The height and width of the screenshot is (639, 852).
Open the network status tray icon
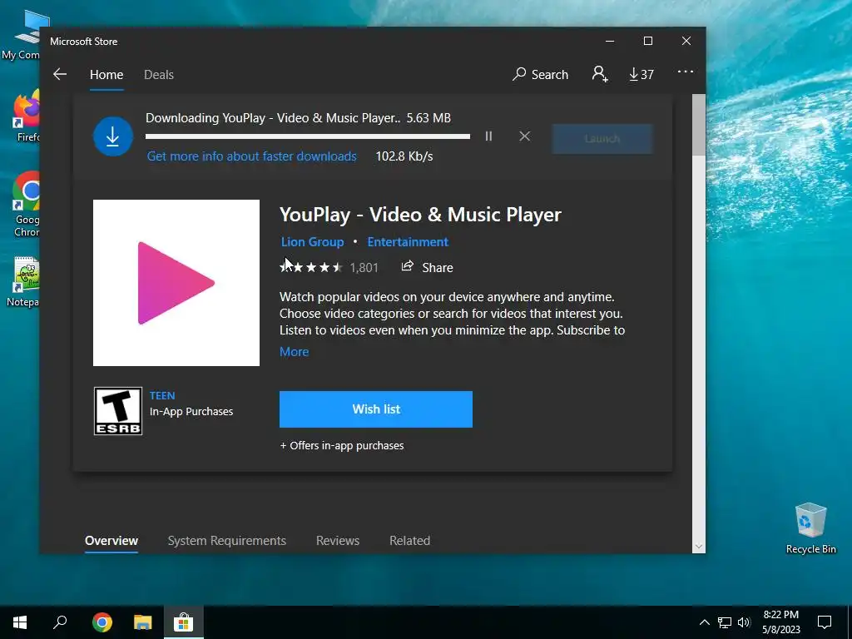[725, 622]
